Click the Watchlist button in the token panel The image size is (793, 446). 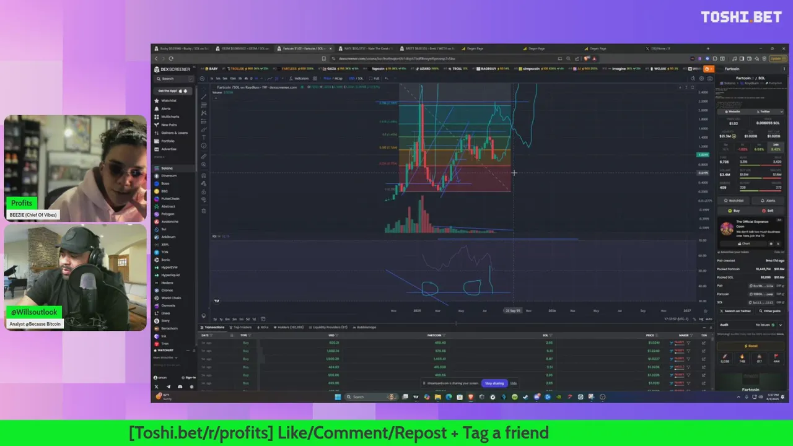tap(733, 201)
